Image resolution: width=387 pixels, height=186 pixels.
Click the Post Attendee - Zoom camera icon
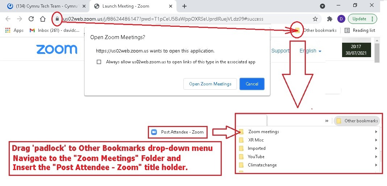(x=154, y=132)
